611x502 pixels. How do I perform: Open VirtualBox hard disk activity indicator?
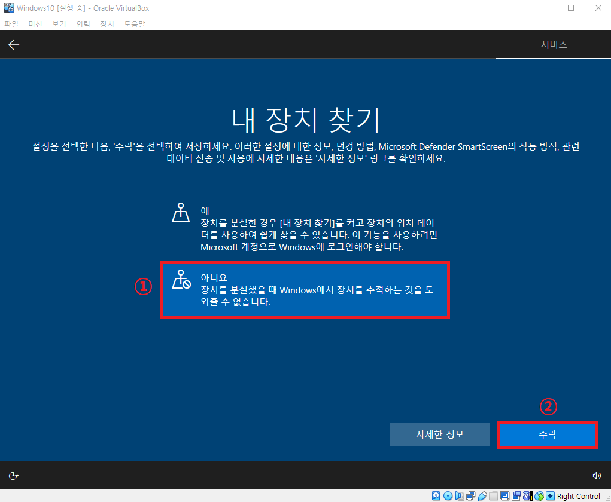point(436,496)
